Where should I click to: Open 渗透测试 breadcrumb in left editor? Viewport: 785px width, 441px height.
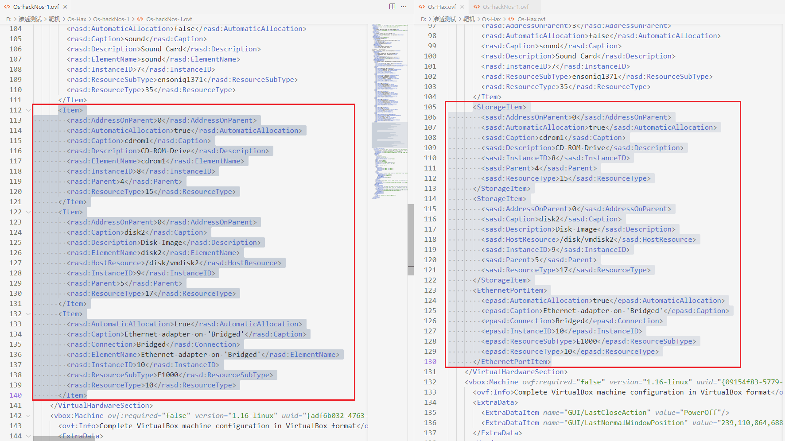[x=30, y=19]
